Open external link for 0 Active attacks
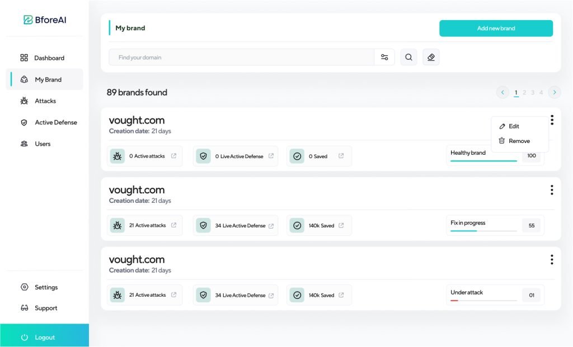Image resolution: width=573 pixels, height=347 pixels. pos(173,156)
